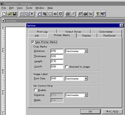The width and height of the screenshot is (125, 115).
Task: Click the Save floppy disk icon
Action: coord(15,14)
